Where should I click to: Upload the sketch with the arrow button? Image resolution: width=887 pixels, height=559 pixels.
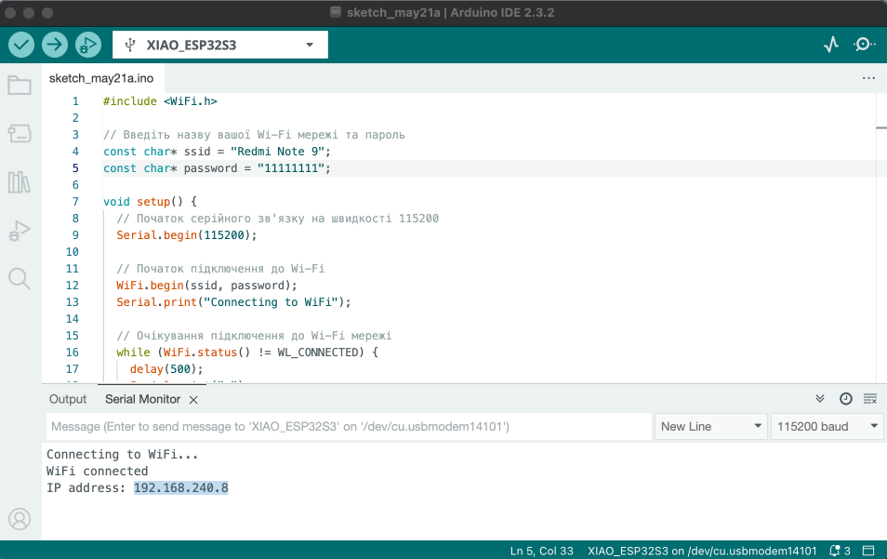coord(55,44)
